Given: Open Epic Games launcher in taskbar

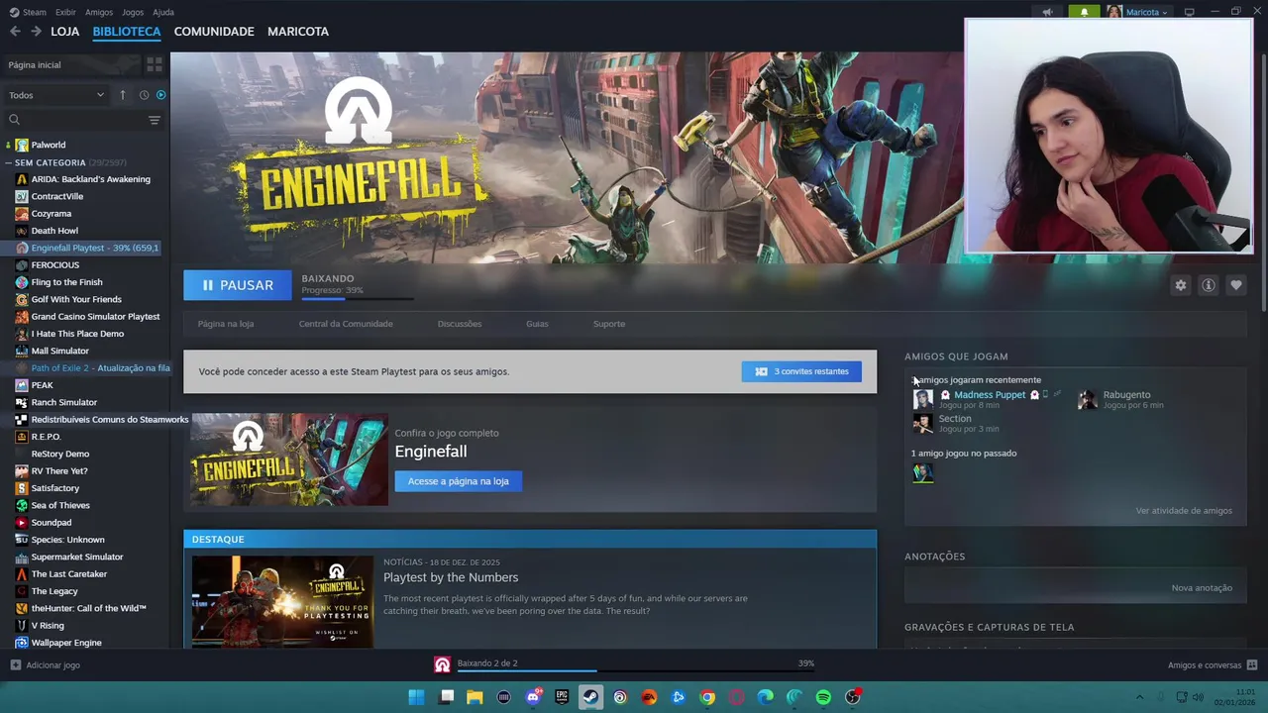Looking at the screenshot, I should click(x=562, y=697).
